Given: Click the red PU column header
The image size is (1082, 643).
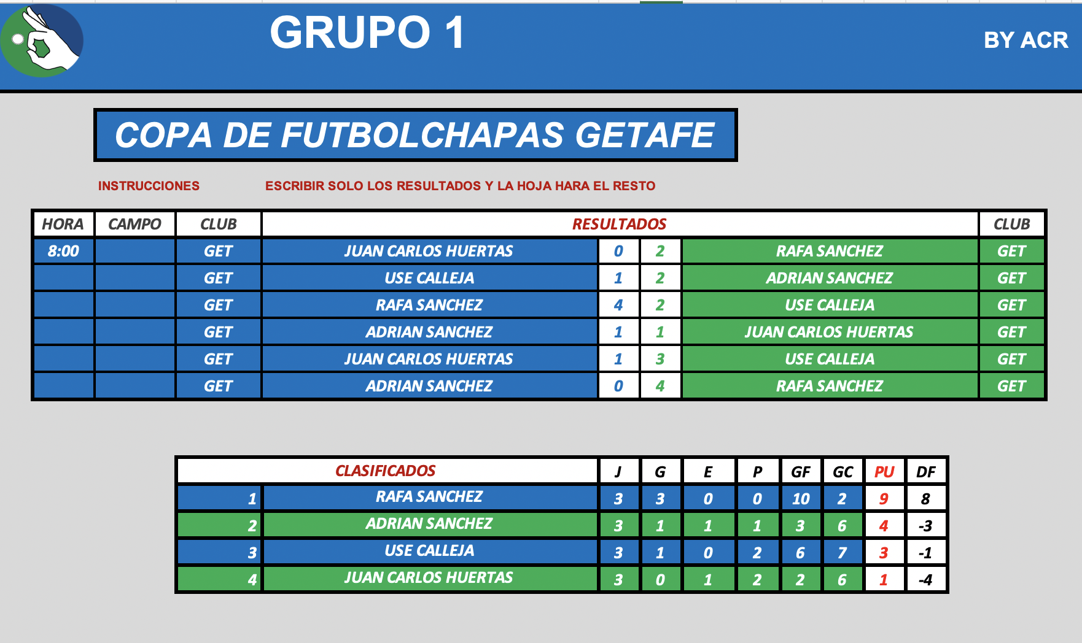Looking at the screenshot, I should pyautogui.click(x=884, y=472).
